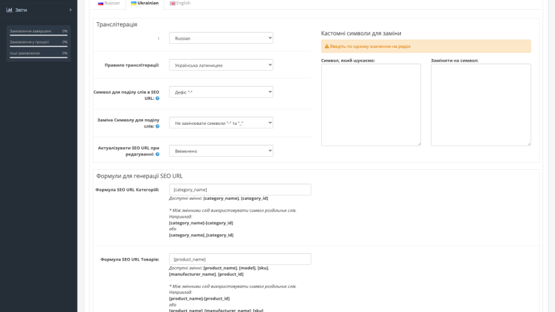555x312 pixels.
Task: Click the Формула SEO URL Категорій field
Action: pyautogui.click(x=240, y=189)
